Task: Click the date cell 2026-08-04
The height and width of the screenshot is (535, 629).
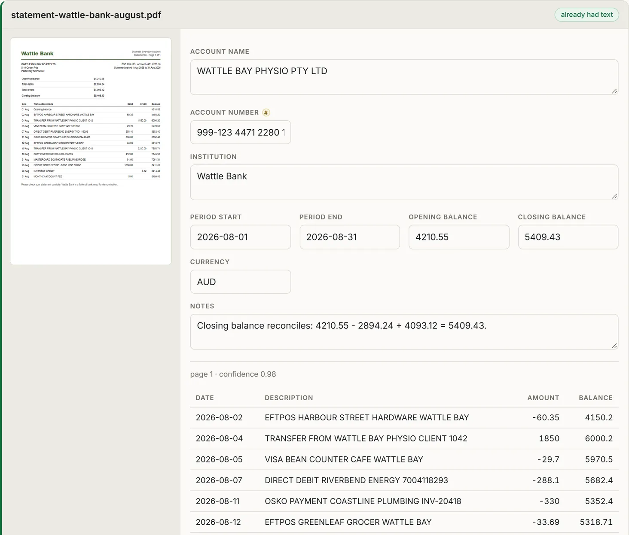Action: (219, 438)
